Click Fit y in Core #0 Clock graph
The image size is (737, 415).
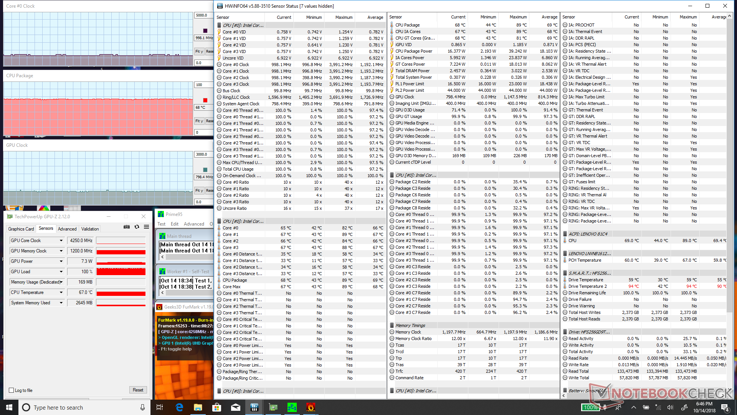[x=199, y=51]
